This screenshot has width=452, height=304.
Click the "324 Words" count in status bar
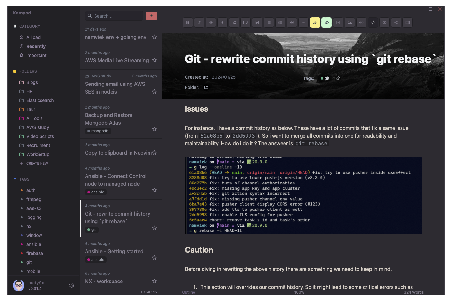[414, 292]
